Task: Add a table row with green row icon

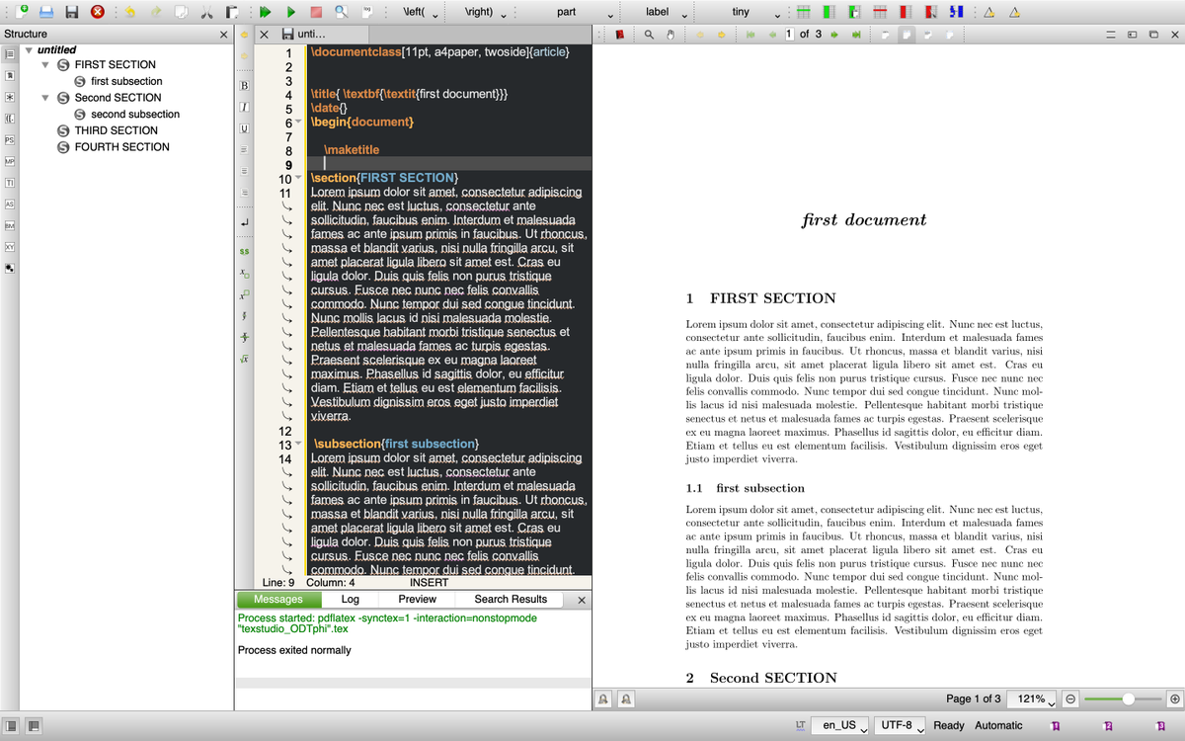Action: 804,12
